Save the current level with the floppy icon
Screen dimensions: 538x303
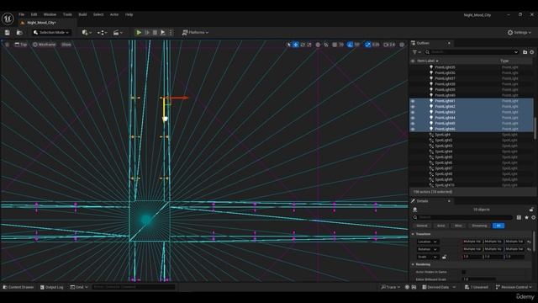click(8, 33)
